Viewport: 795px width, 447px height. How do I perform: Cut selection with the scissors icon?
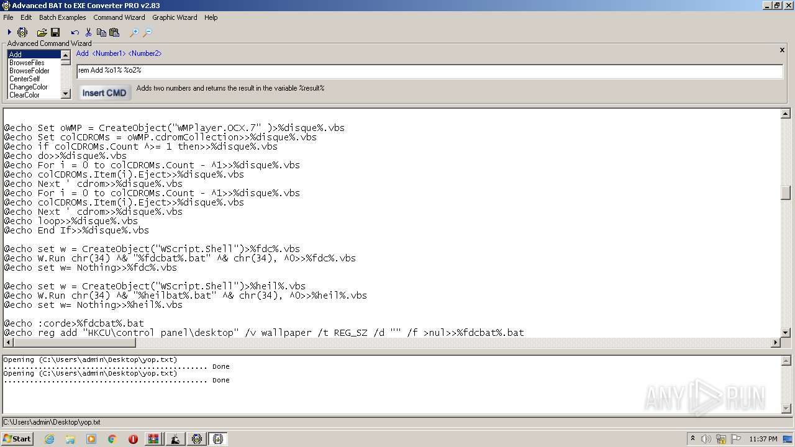(x=88, y=32)
